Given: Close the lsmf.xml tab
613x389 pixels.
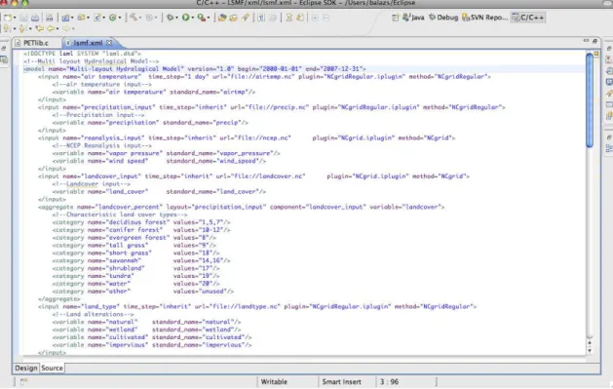Looking at the screenshot, I should (x=109, y=43).
